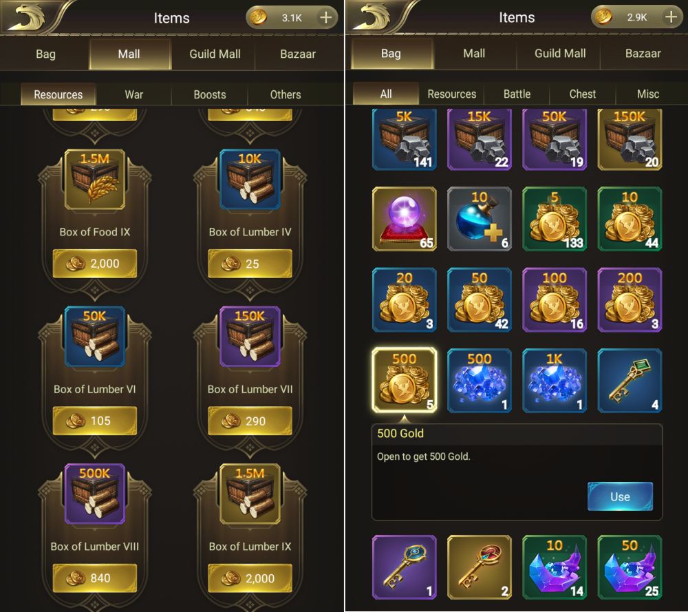
Task: Select the blue potion item with plus
Action: point(479,219)
